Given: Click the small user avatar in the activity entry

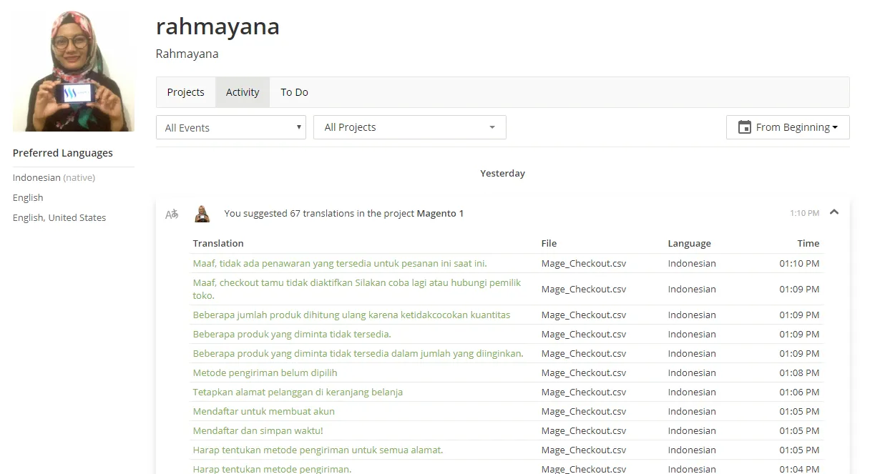Looking at the screenshot, I should pyautogui.click(x=203, y=214).
